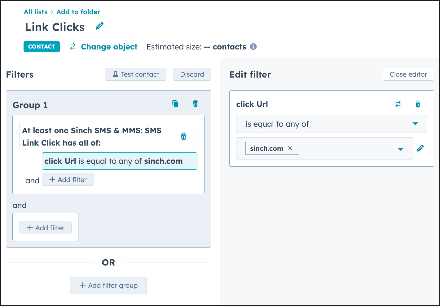Edit the list name using the pencil icon
This screenshot has height=306, width=440.
(x=99, y=26)
